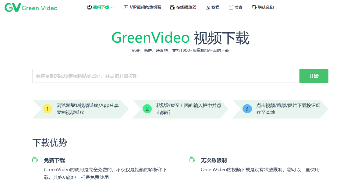The image size is (340, 184).
Task: Click the cup icon beside 免费下载
Action: click(x=35, y=160)
